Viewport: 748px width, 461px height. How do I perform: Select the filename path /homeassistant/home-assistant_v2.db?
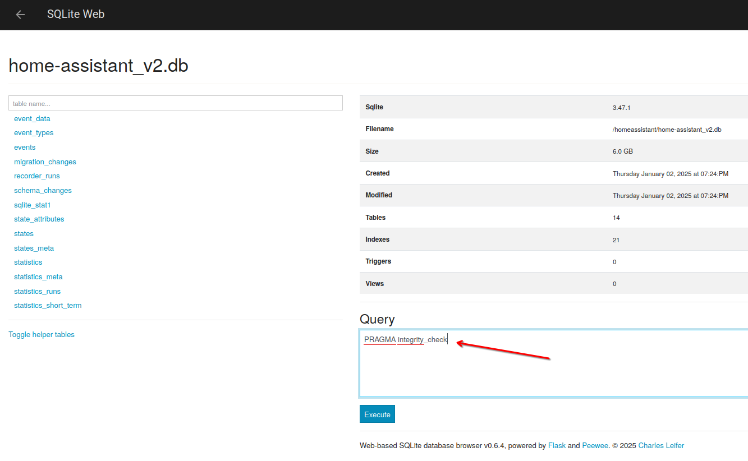(667, 130)
